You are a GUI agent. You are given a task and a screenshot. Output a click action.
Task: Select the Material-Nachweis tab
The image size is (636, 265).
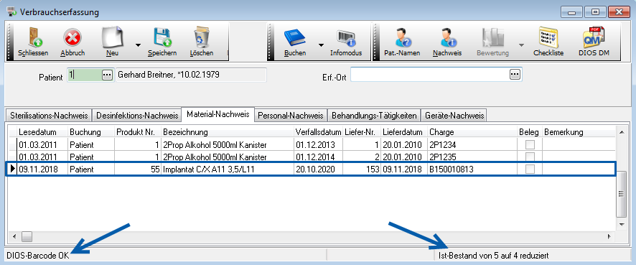[218, 114]
